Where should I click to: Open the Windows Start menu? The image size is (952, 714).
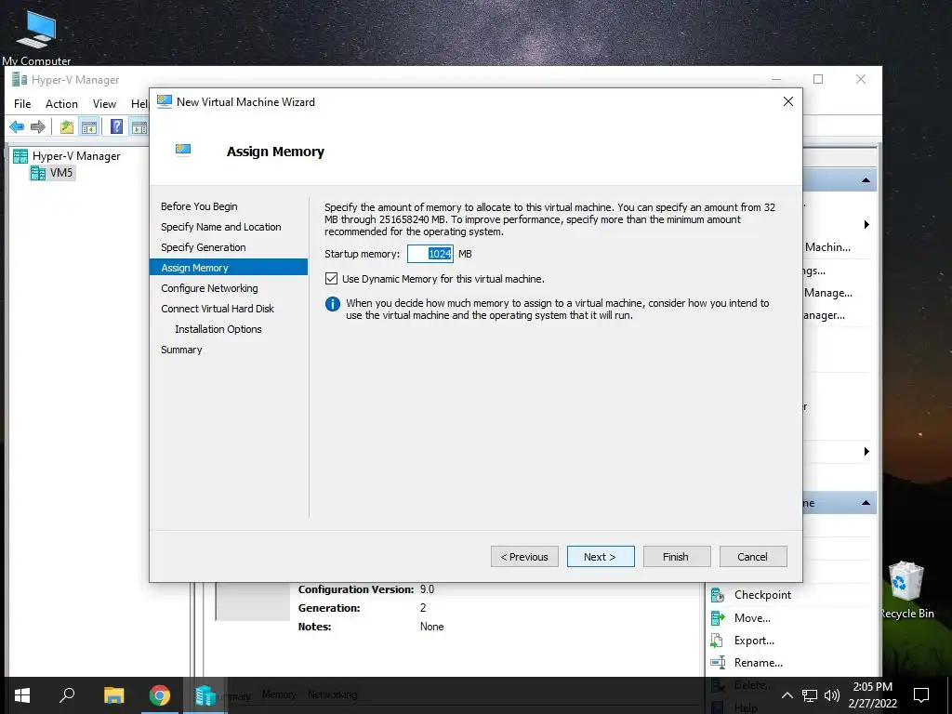pos(22,695)
